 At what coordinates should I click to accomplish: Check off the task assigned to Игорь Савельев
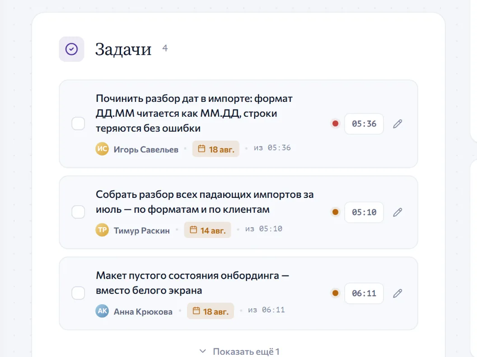tap(78, 124)
